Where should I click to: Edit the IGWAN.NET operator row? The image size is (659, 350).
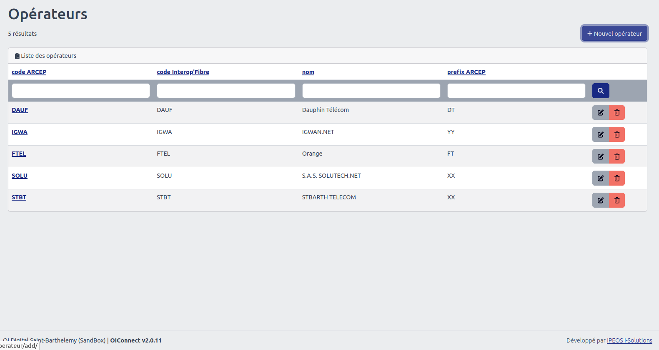(x=600, y=134)
